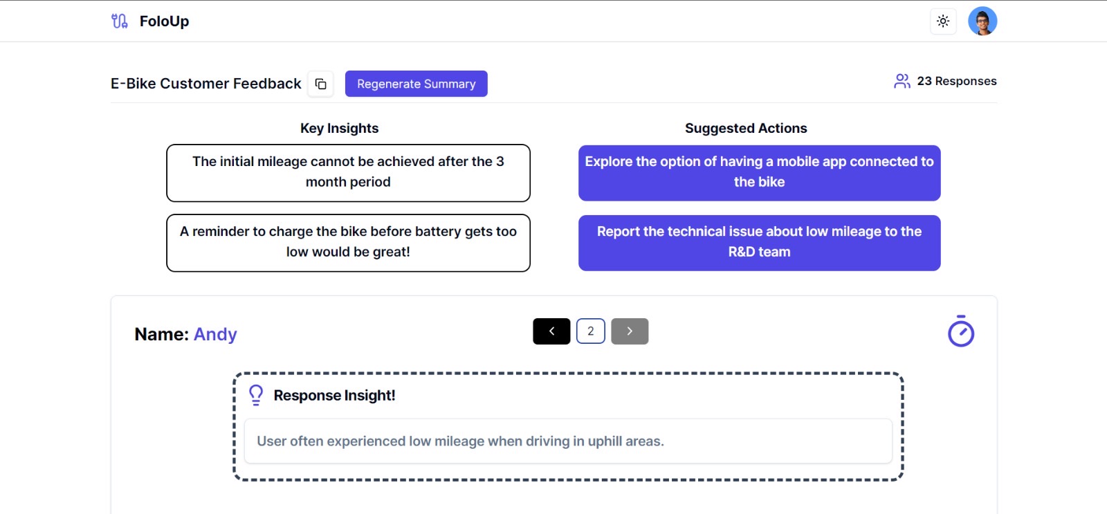Click the Response Insight lightbulb icon
The width and height of the screenshot is (1107, 514).
tap(256, 395)
